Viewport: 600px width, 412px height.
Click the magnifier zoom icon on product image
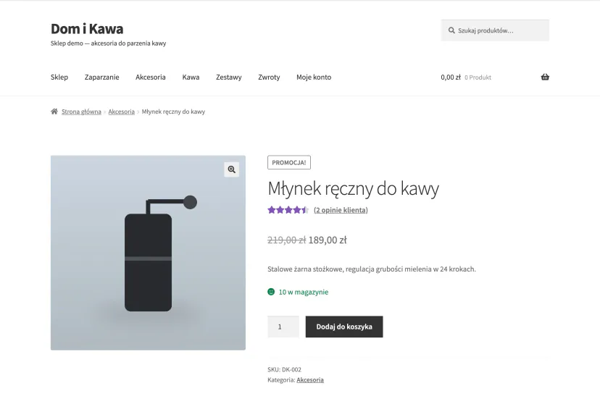(231, 169)
